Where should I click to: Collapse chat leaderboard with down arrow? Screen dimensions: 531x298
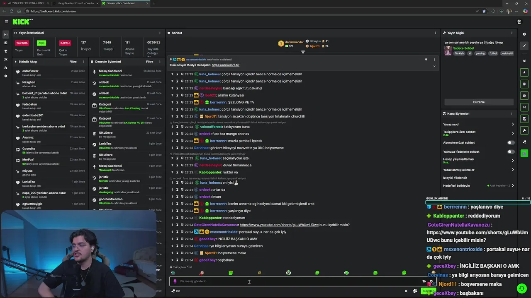click(x=303, y=52)
